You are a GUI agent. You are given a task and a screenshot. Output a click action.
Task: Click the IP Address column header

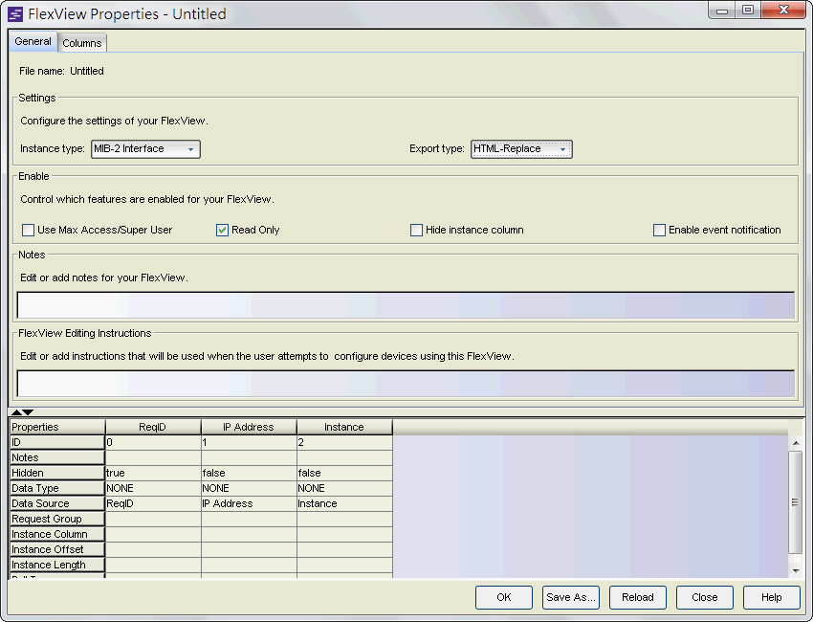tap(249, 427)
